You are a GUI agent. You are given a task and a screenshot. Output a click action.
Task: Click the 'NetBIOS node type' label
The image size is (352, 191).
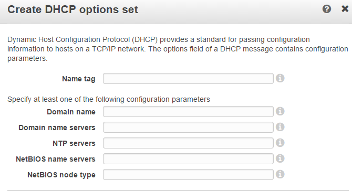tap(61, 175)
